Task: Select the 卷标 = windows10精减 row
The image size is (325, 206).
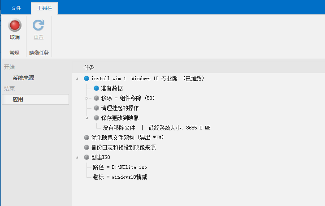Action: [x=120, y=177]
